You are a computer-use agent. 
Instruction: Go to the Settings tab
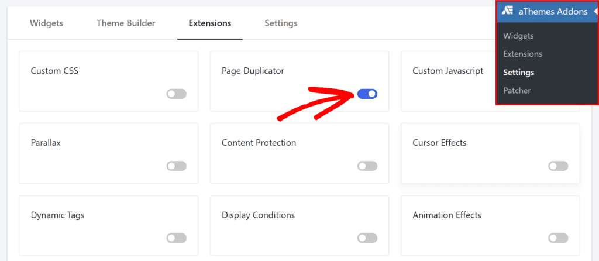[281, 23]
